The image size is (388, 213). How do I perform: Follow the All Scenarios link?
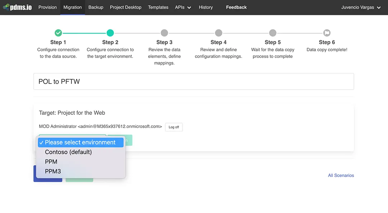pyautogui.click(x=341, y=176)
